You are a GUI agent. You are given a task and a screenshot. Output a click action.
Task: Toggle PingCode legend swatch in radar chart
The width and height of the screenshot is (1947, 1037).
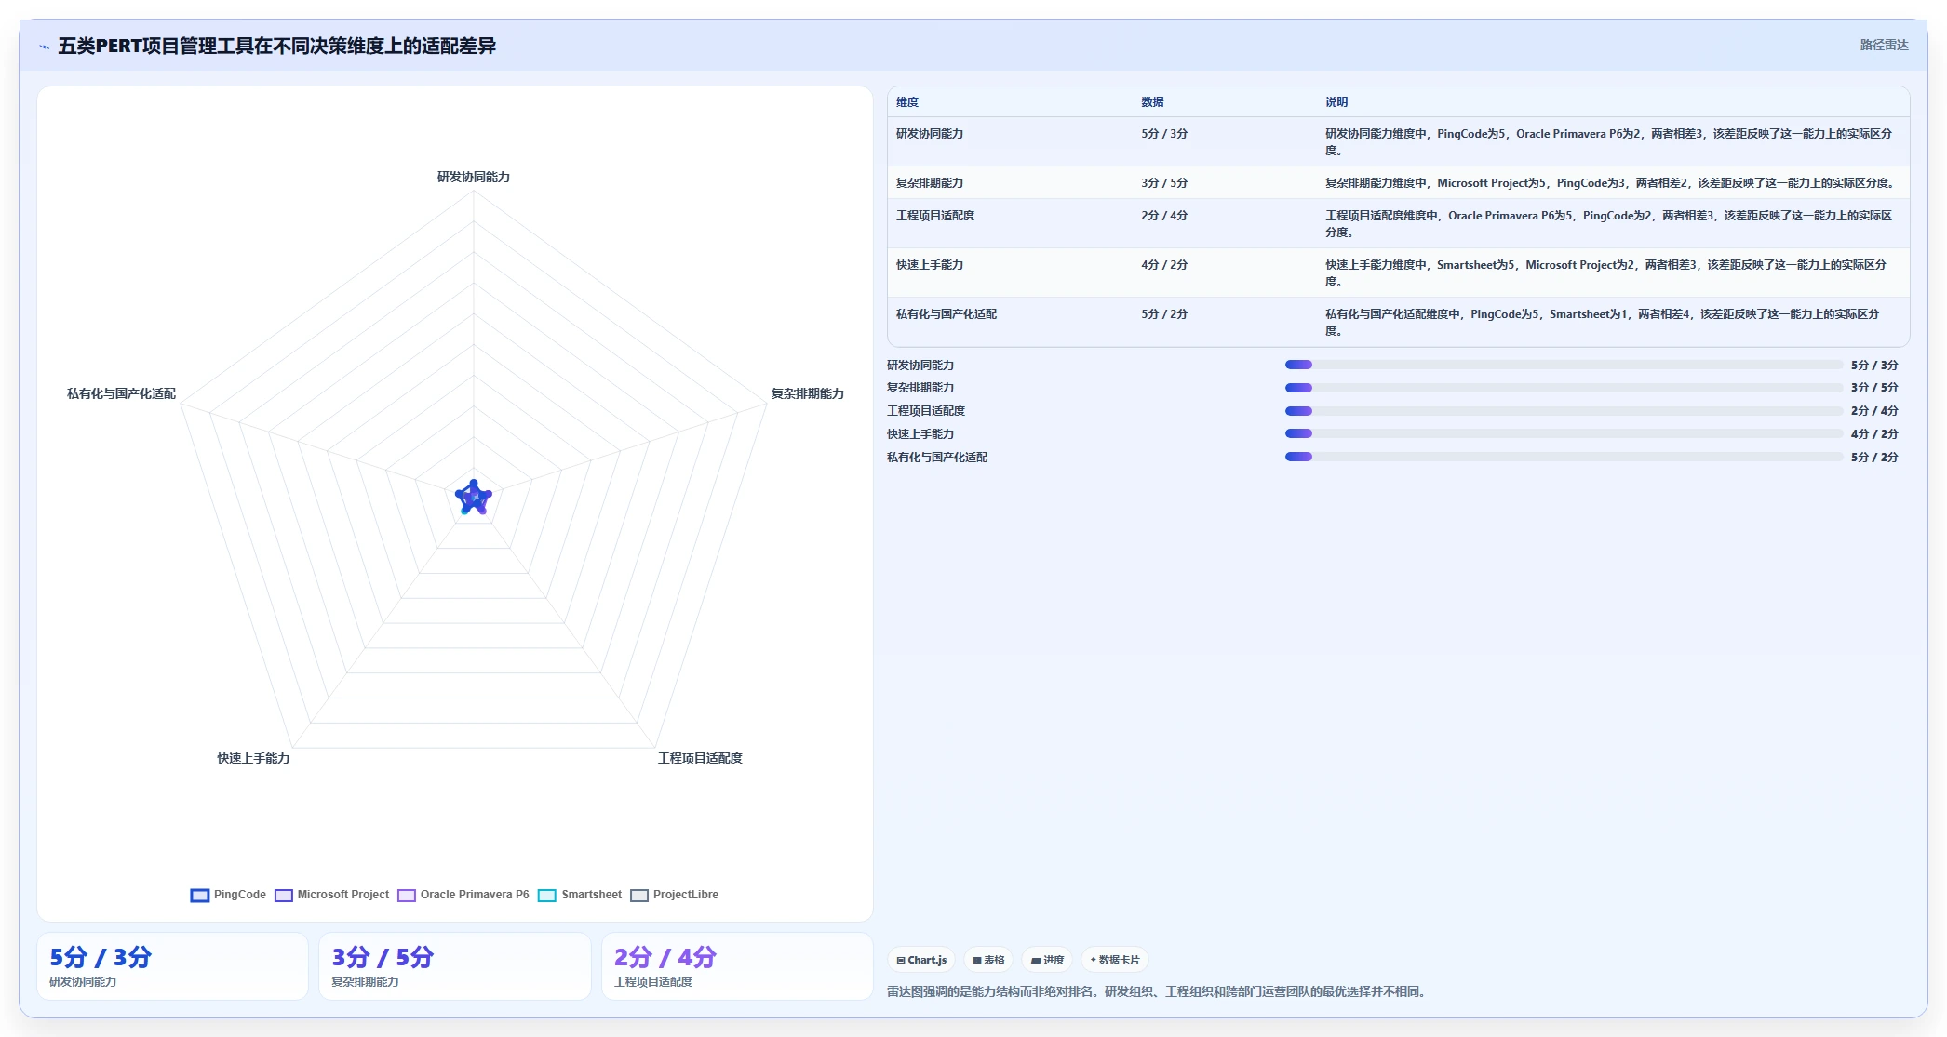point(199,896)
